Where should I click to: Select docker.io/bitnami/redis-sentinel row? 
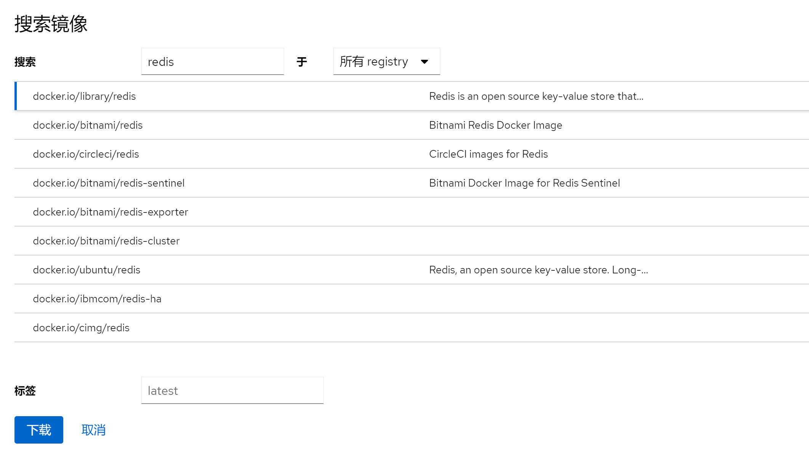[109, 183]
